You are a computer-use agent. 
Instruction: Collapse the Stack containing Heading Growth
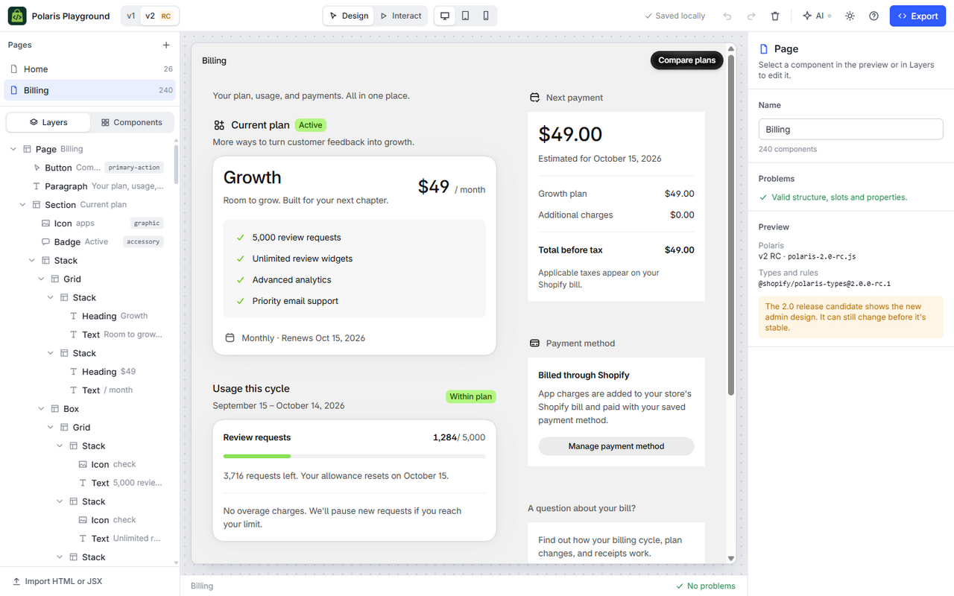[51, 298]
